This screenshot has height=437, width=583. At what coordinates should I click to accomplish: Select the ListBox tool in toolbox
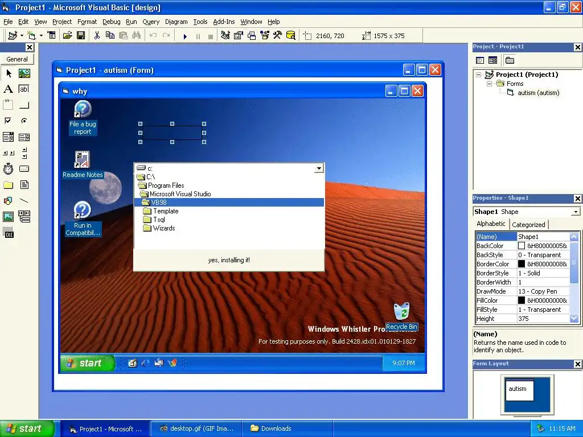[24, 137]
